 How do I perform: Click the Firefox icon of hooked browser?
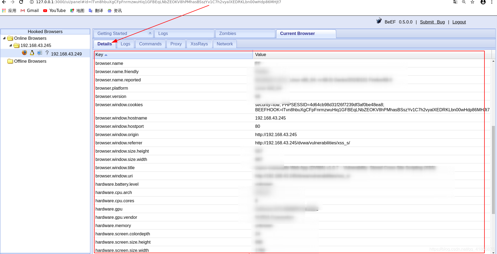[x=24, y=53]
